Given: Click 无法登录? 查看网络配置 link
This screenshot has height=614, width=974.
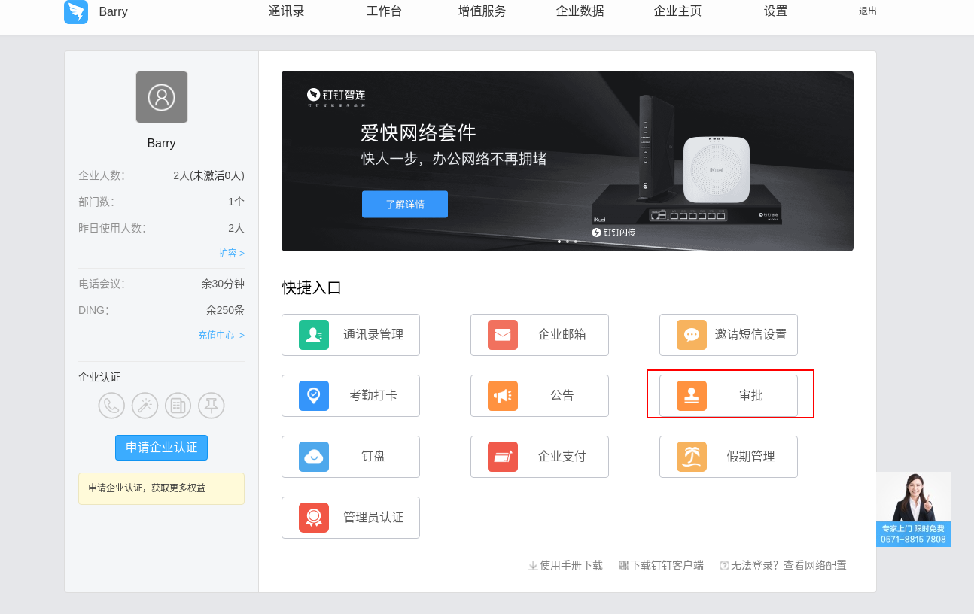Looking at the screenshot, I should (789, 565).
